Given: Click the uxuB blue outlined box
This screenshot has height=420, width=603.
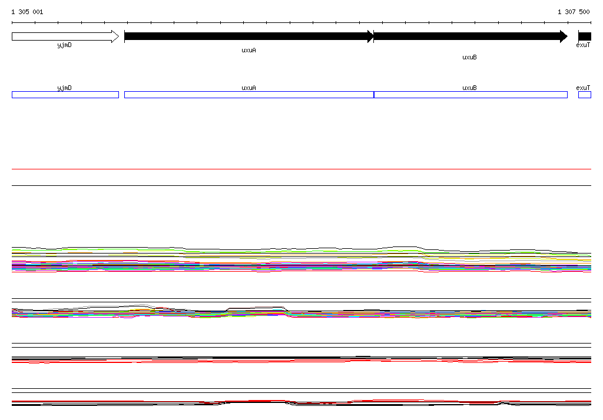Looking at the screenshot, I should 471,95.
